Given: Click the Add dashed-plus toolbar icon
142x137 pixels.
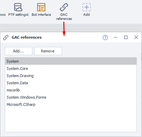Looking at the screenshot, I should tap(87, 7).
